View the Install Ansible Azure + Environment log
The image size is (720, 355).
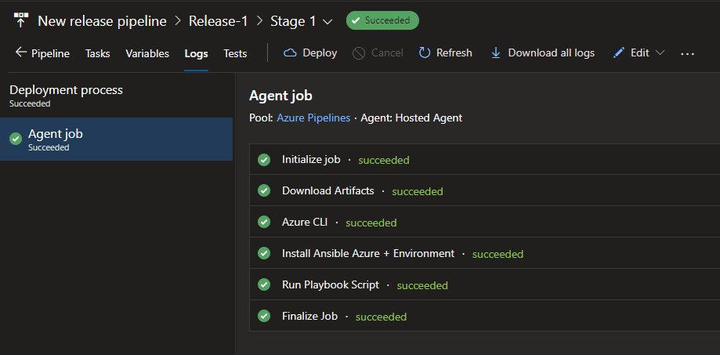pos(367,253)
